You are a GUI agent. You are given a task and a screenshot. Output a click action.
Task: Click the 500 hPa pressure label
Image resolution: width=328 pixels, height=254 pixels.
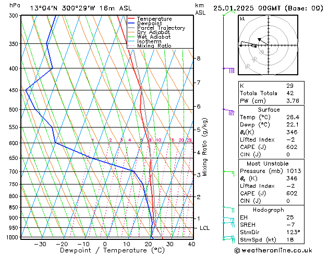pyautogui.click(x=15, y=110)
